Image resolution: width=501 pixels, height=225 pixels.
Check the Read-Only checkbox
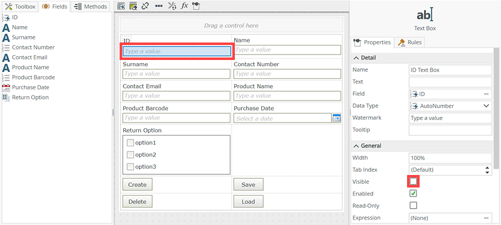[413, 205]
